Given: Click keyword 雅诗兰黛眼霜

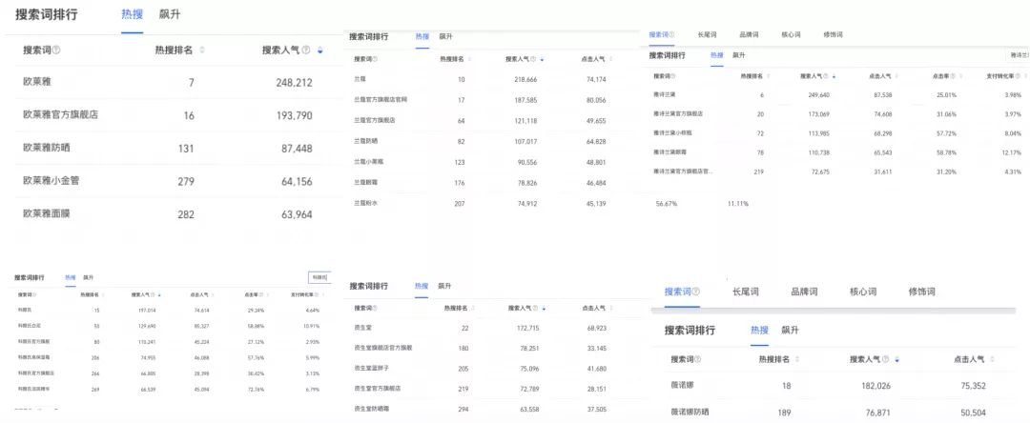Looking at the screenshot, I should [x=670, y=151].
